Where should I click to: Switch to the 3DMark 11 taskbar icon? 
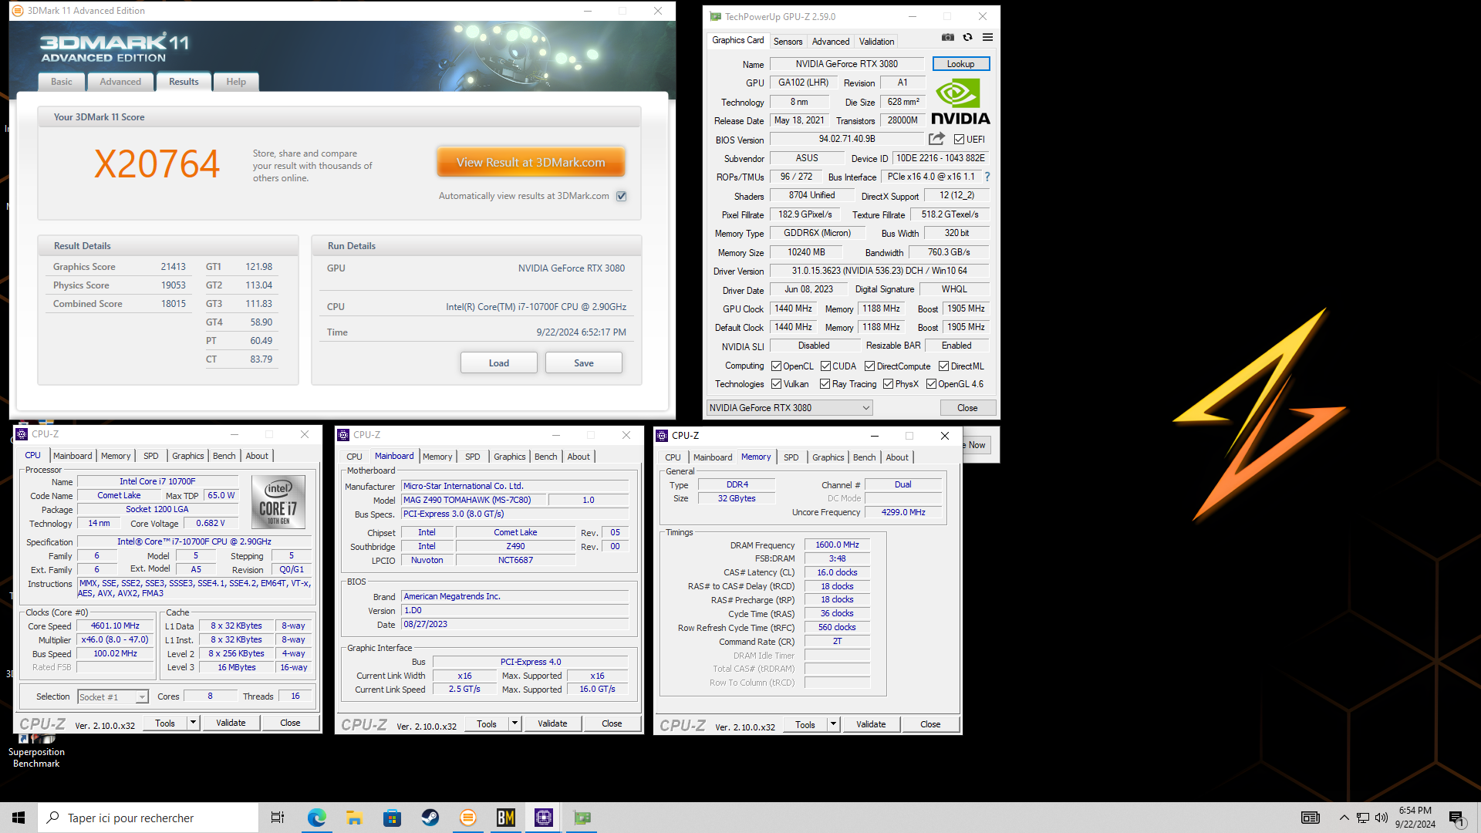[x=467, y=818]
